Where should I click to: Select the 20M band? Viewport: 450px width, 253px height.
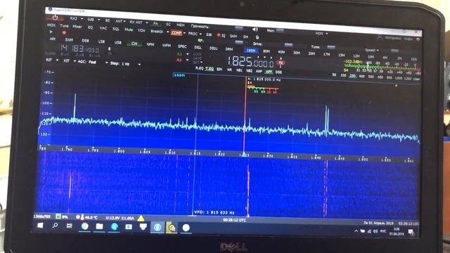click(x=311, y=53)
